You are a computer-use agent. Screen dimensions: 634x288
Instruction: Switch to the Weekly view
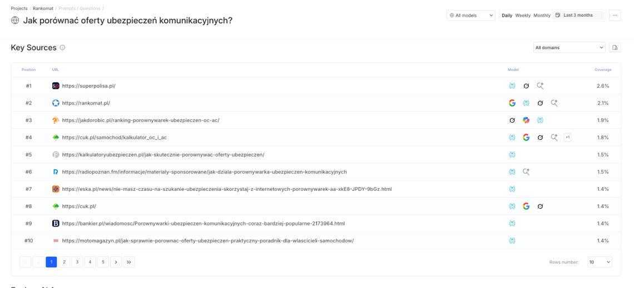pyautogui.click(x=523, y=16)
